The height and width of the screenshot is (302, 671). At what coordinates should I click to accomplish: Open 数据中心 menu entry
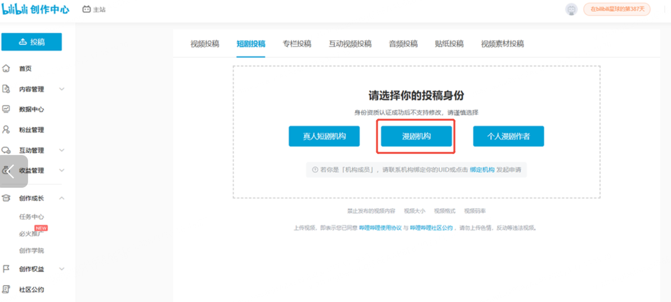pyautogui.click(x=31, y=110)
